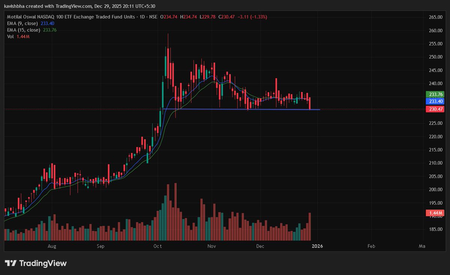Viewport: 450px width, 275px height.
Task: Click the Aug label on time axis
Action: [x=52, y=246]
